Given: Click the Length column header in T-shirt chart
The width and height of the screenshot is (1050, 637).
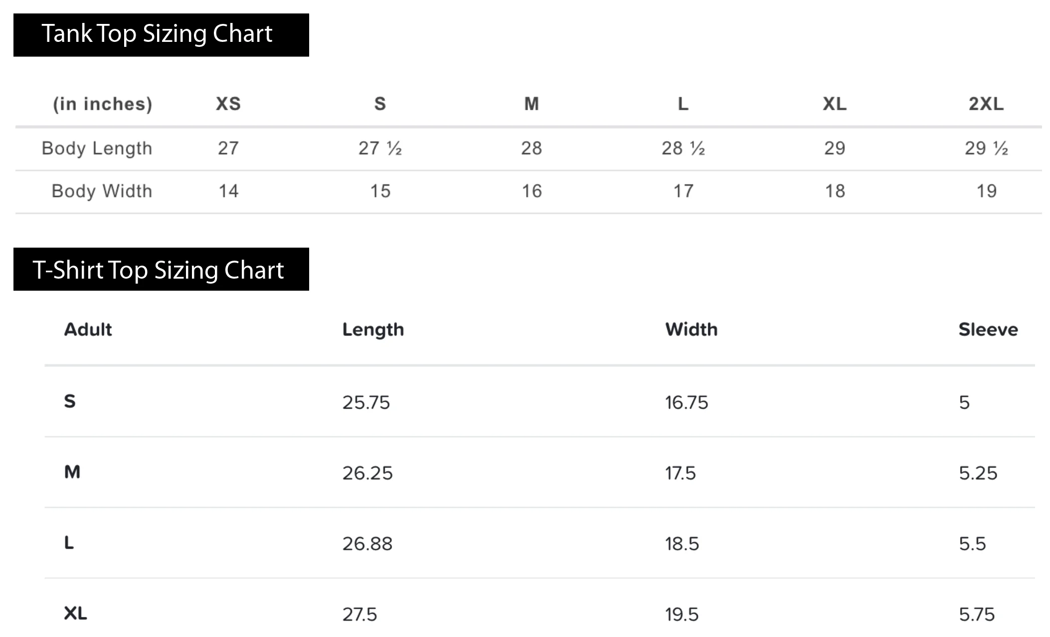Looking at the screenshot, I should 373,329.
